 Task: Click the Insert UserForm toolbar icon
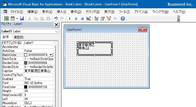(x=13, y=18)
